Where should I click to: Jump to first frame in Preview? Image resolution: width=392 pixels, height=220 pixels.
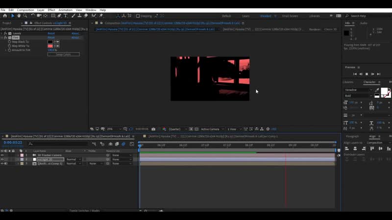tap(355, 74)
